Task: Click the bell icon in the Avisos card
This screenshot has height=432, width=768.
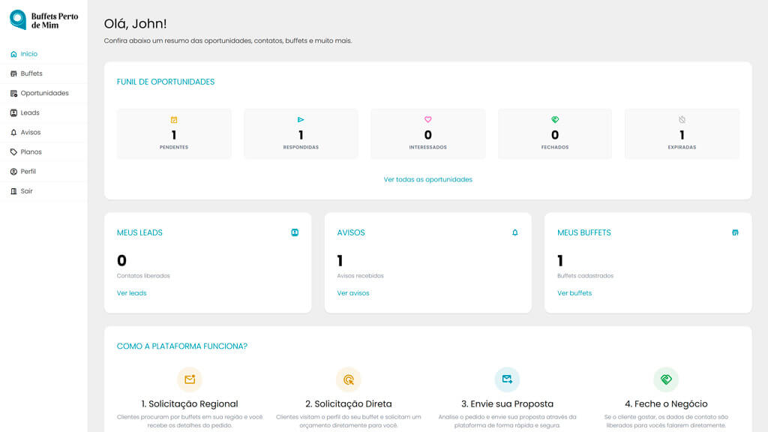Action: 514,232
